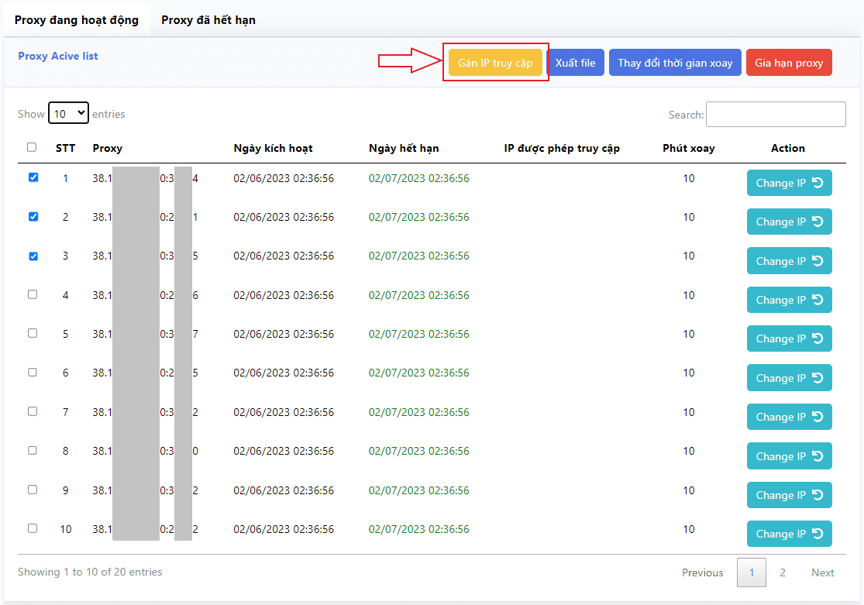Click the Xuất file button

[x=576, y=62]
